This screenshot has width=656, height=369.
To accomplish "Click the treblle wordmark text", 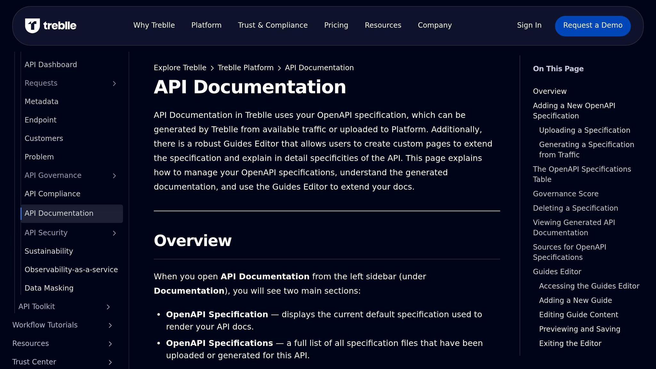I will click(x=60, y=26).
